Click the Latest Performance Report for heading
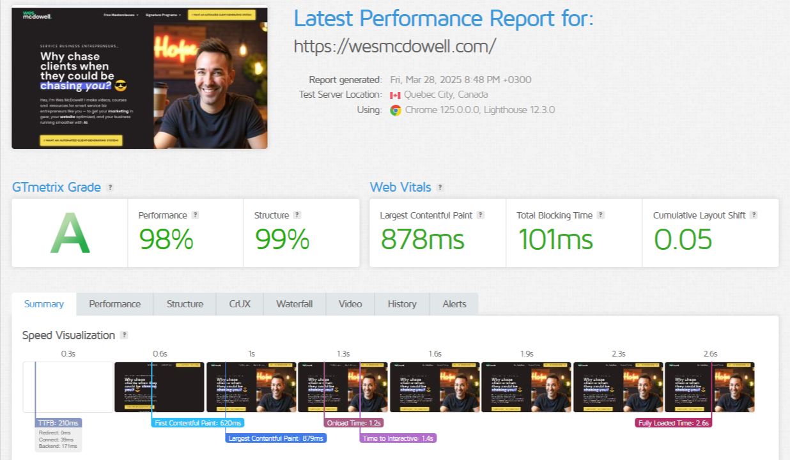This screenshot has height=460, width=790. pos(444,19)
